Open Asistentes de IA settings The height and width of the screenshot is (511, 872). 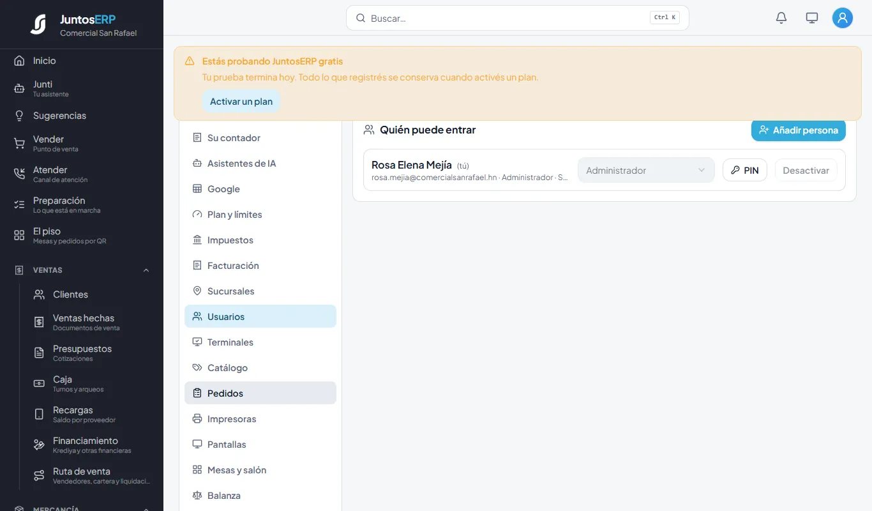(260, 164)
